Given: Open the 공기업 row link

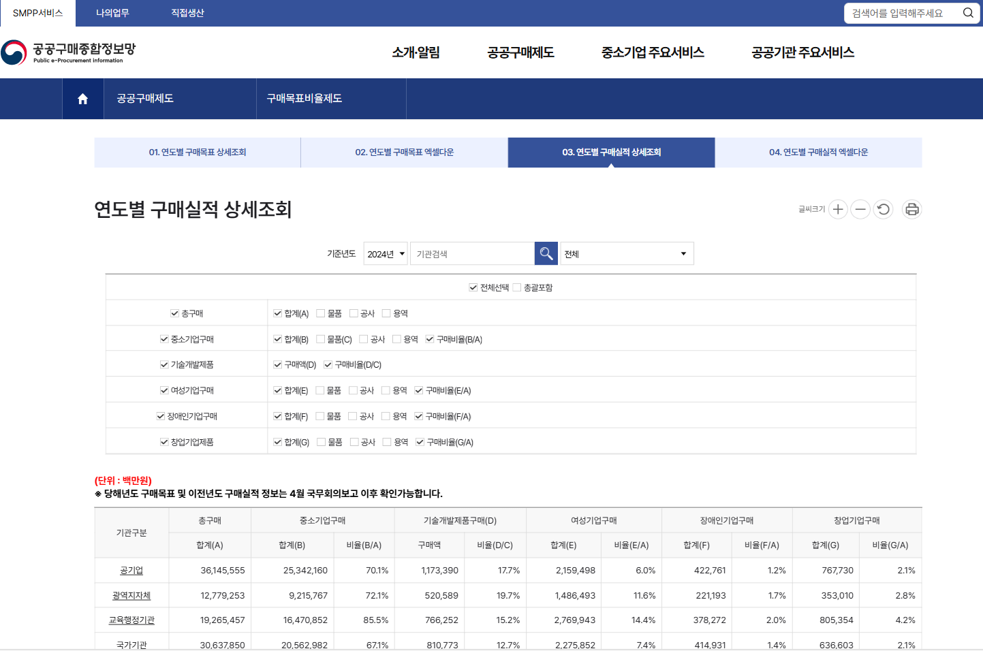Looking at the screenshot, I should tap(131, 571).
